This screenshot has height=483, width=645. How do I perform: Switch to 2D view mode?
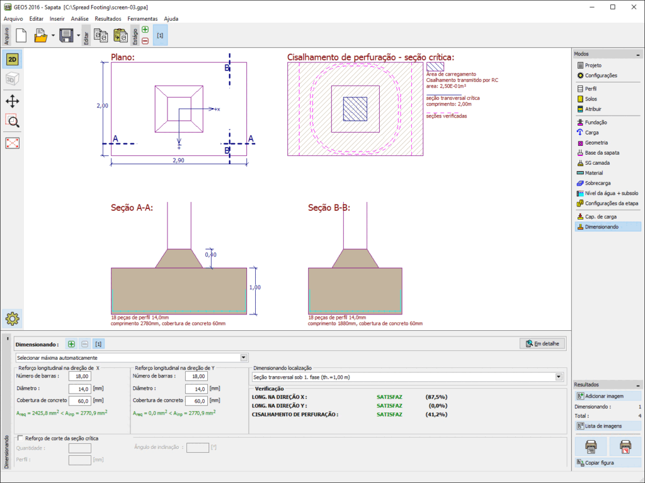point(13,60)
